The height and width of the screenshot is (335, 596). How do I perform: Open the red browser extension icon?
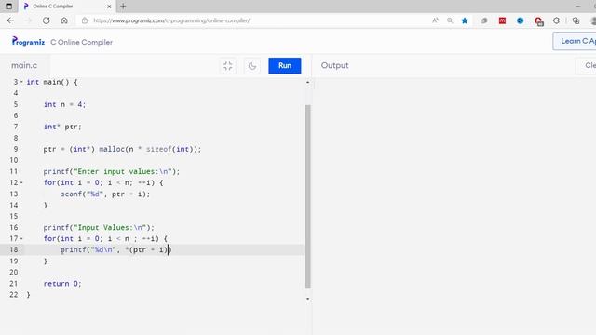coord(502,20)
